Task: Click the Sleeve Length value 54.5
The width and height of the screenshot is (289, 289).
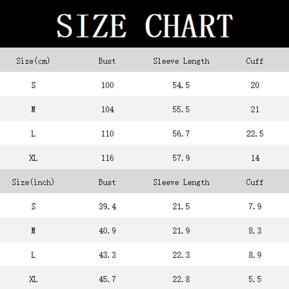Action: (181, 85)
